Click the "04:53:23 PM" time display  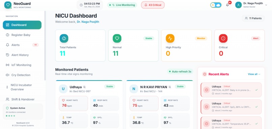coord(92,4)
